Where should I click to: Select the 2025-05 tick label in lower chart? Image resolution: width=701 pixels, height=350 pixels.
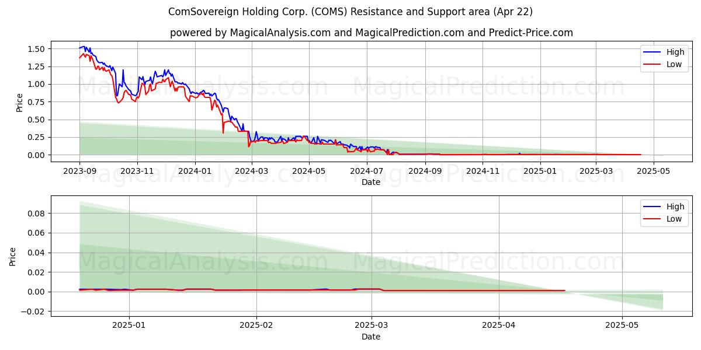[623, 326]
